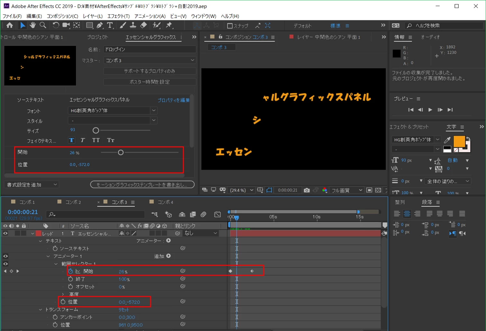Open フル画質 resolution dropdown

coord(347,190)
